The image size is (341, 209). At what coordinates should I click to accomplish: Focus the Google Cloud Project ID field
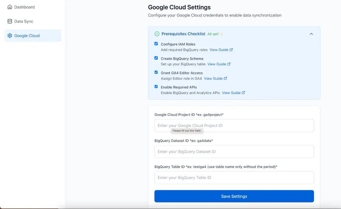pos(234,125)
